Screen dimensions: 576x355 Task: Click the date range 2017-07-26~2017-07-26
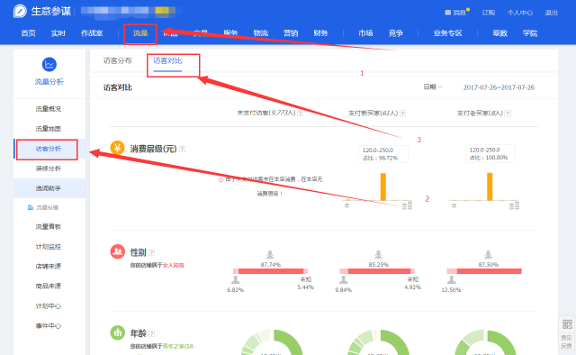(499, 87)
